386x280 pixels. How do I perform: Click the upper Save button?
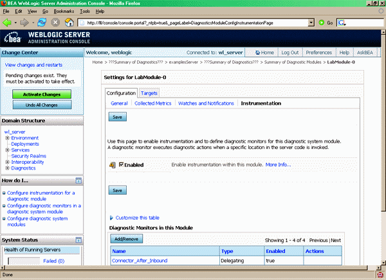coord(118,117)
